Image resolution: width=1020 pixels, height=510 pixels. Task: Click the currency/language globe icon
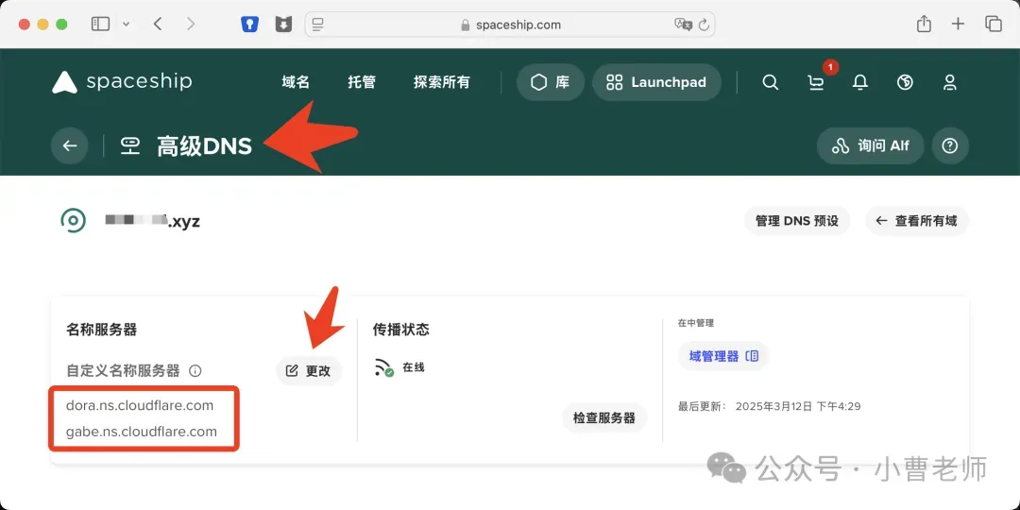(x=905, y=82)
